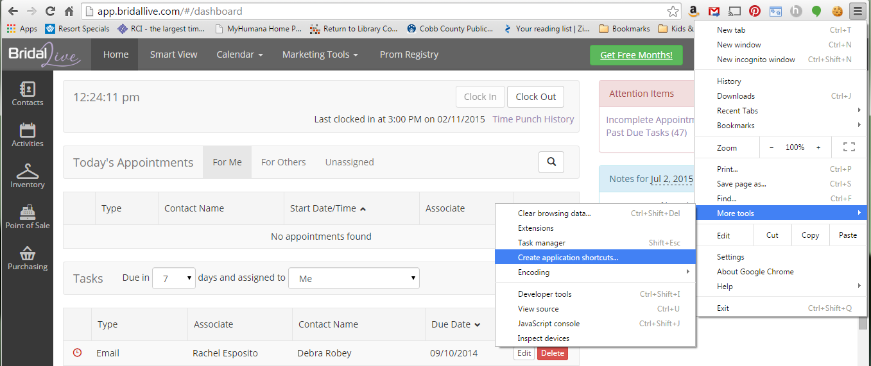Viewport: 871px width, 366px height.
Task: Open Resort Specials bookmark
Action: (x=78, y=29)
